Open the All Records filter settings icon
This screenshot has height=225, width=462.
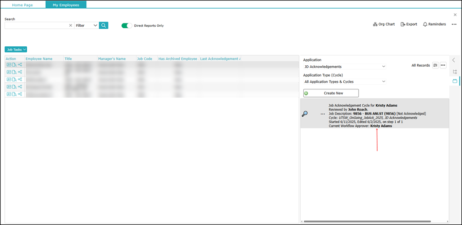point(435,65)
